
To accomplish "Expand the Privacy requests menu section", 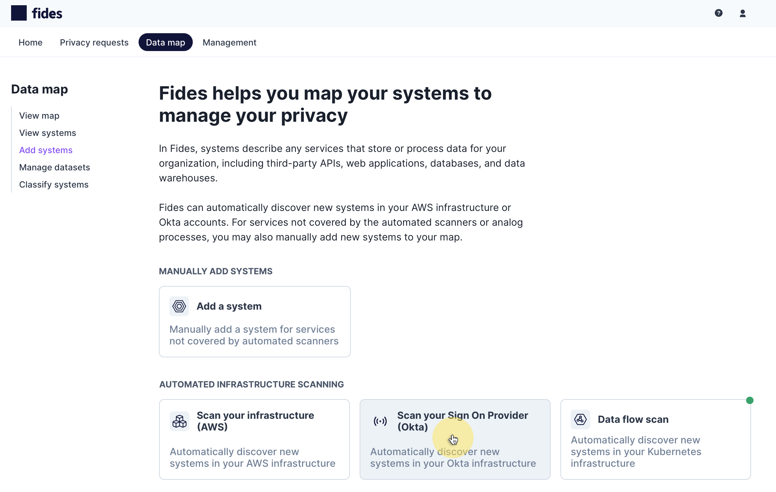I will pyautogui.click(x=94, y=42).
